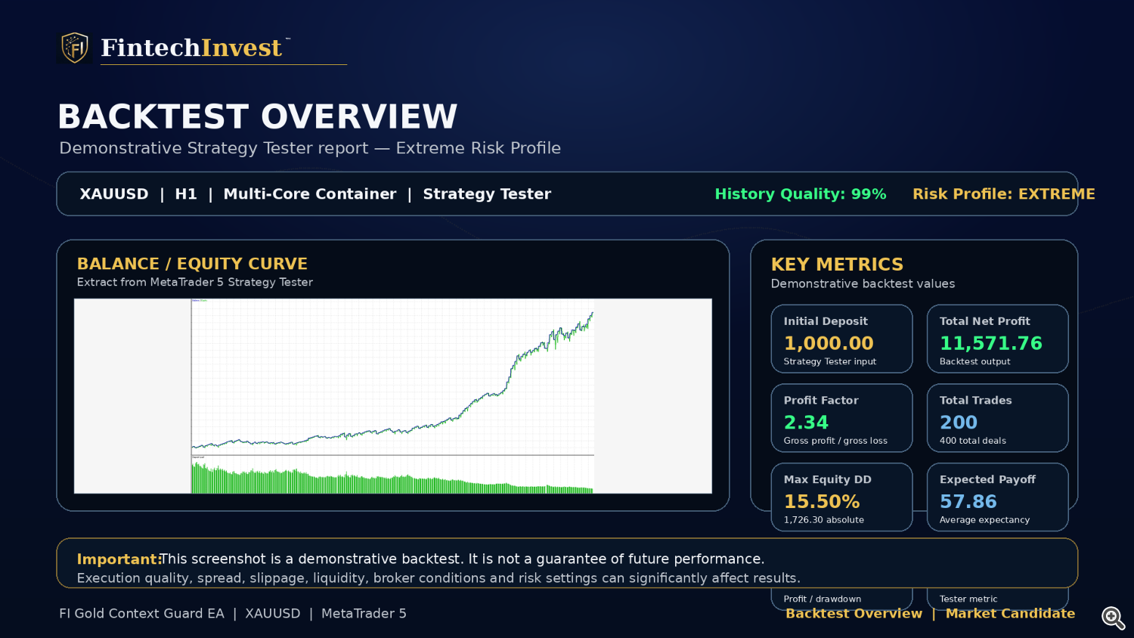The width and height of the screenshot is (1134, 638).
Task: Click the XAUUSD symbol in info bar
Action: click(114, 194)
